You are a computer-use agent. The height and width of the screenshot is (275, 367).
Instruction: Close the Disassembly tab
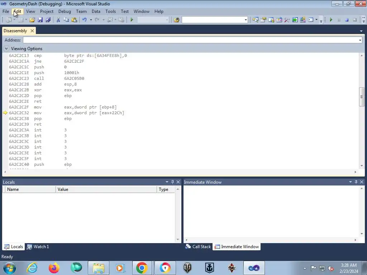pyautogui.click(x=32, y=31)
